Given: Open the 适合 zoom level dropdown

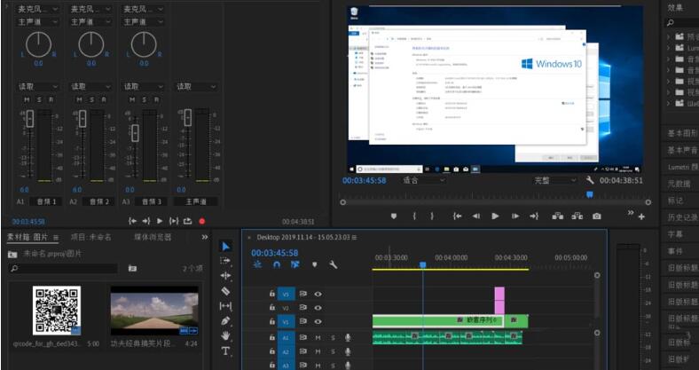Looking at the screenshot, I should (x=425, y=180).
